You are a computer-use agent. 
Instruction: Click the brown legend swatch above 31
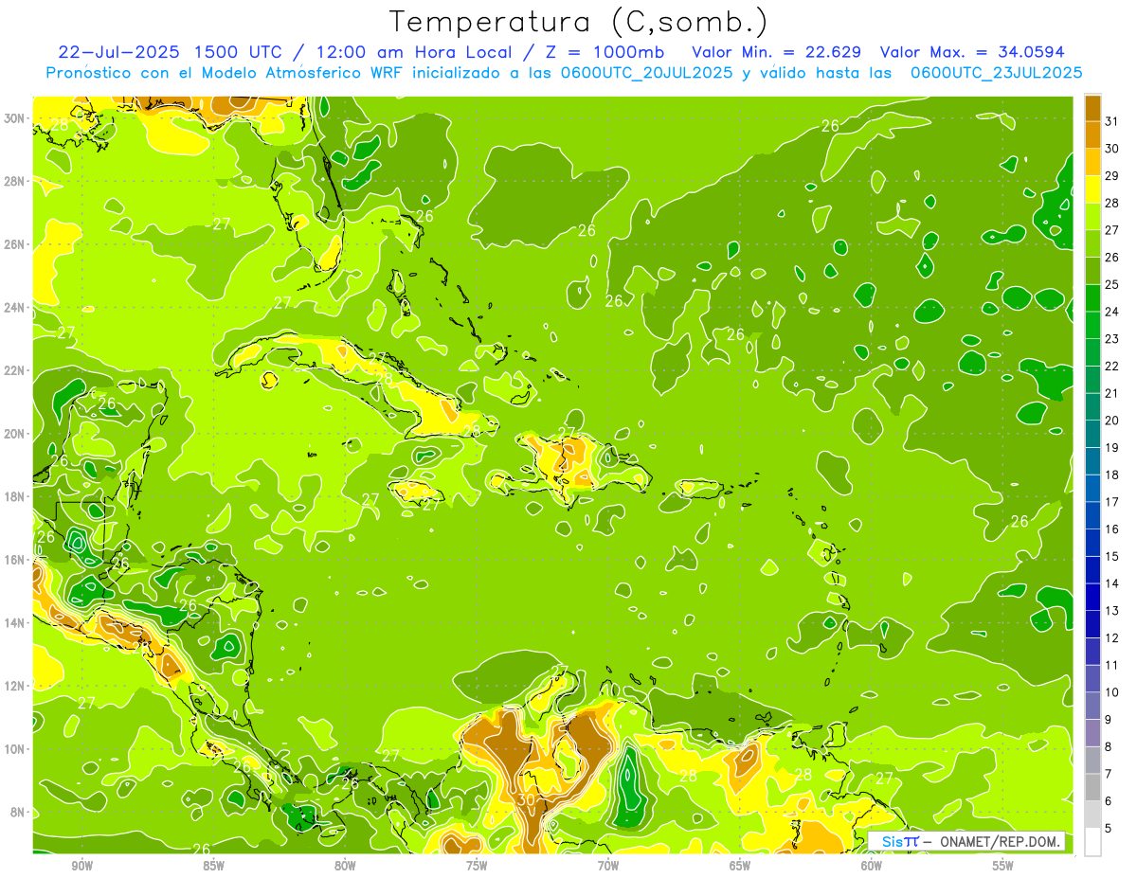[1092, 107]
